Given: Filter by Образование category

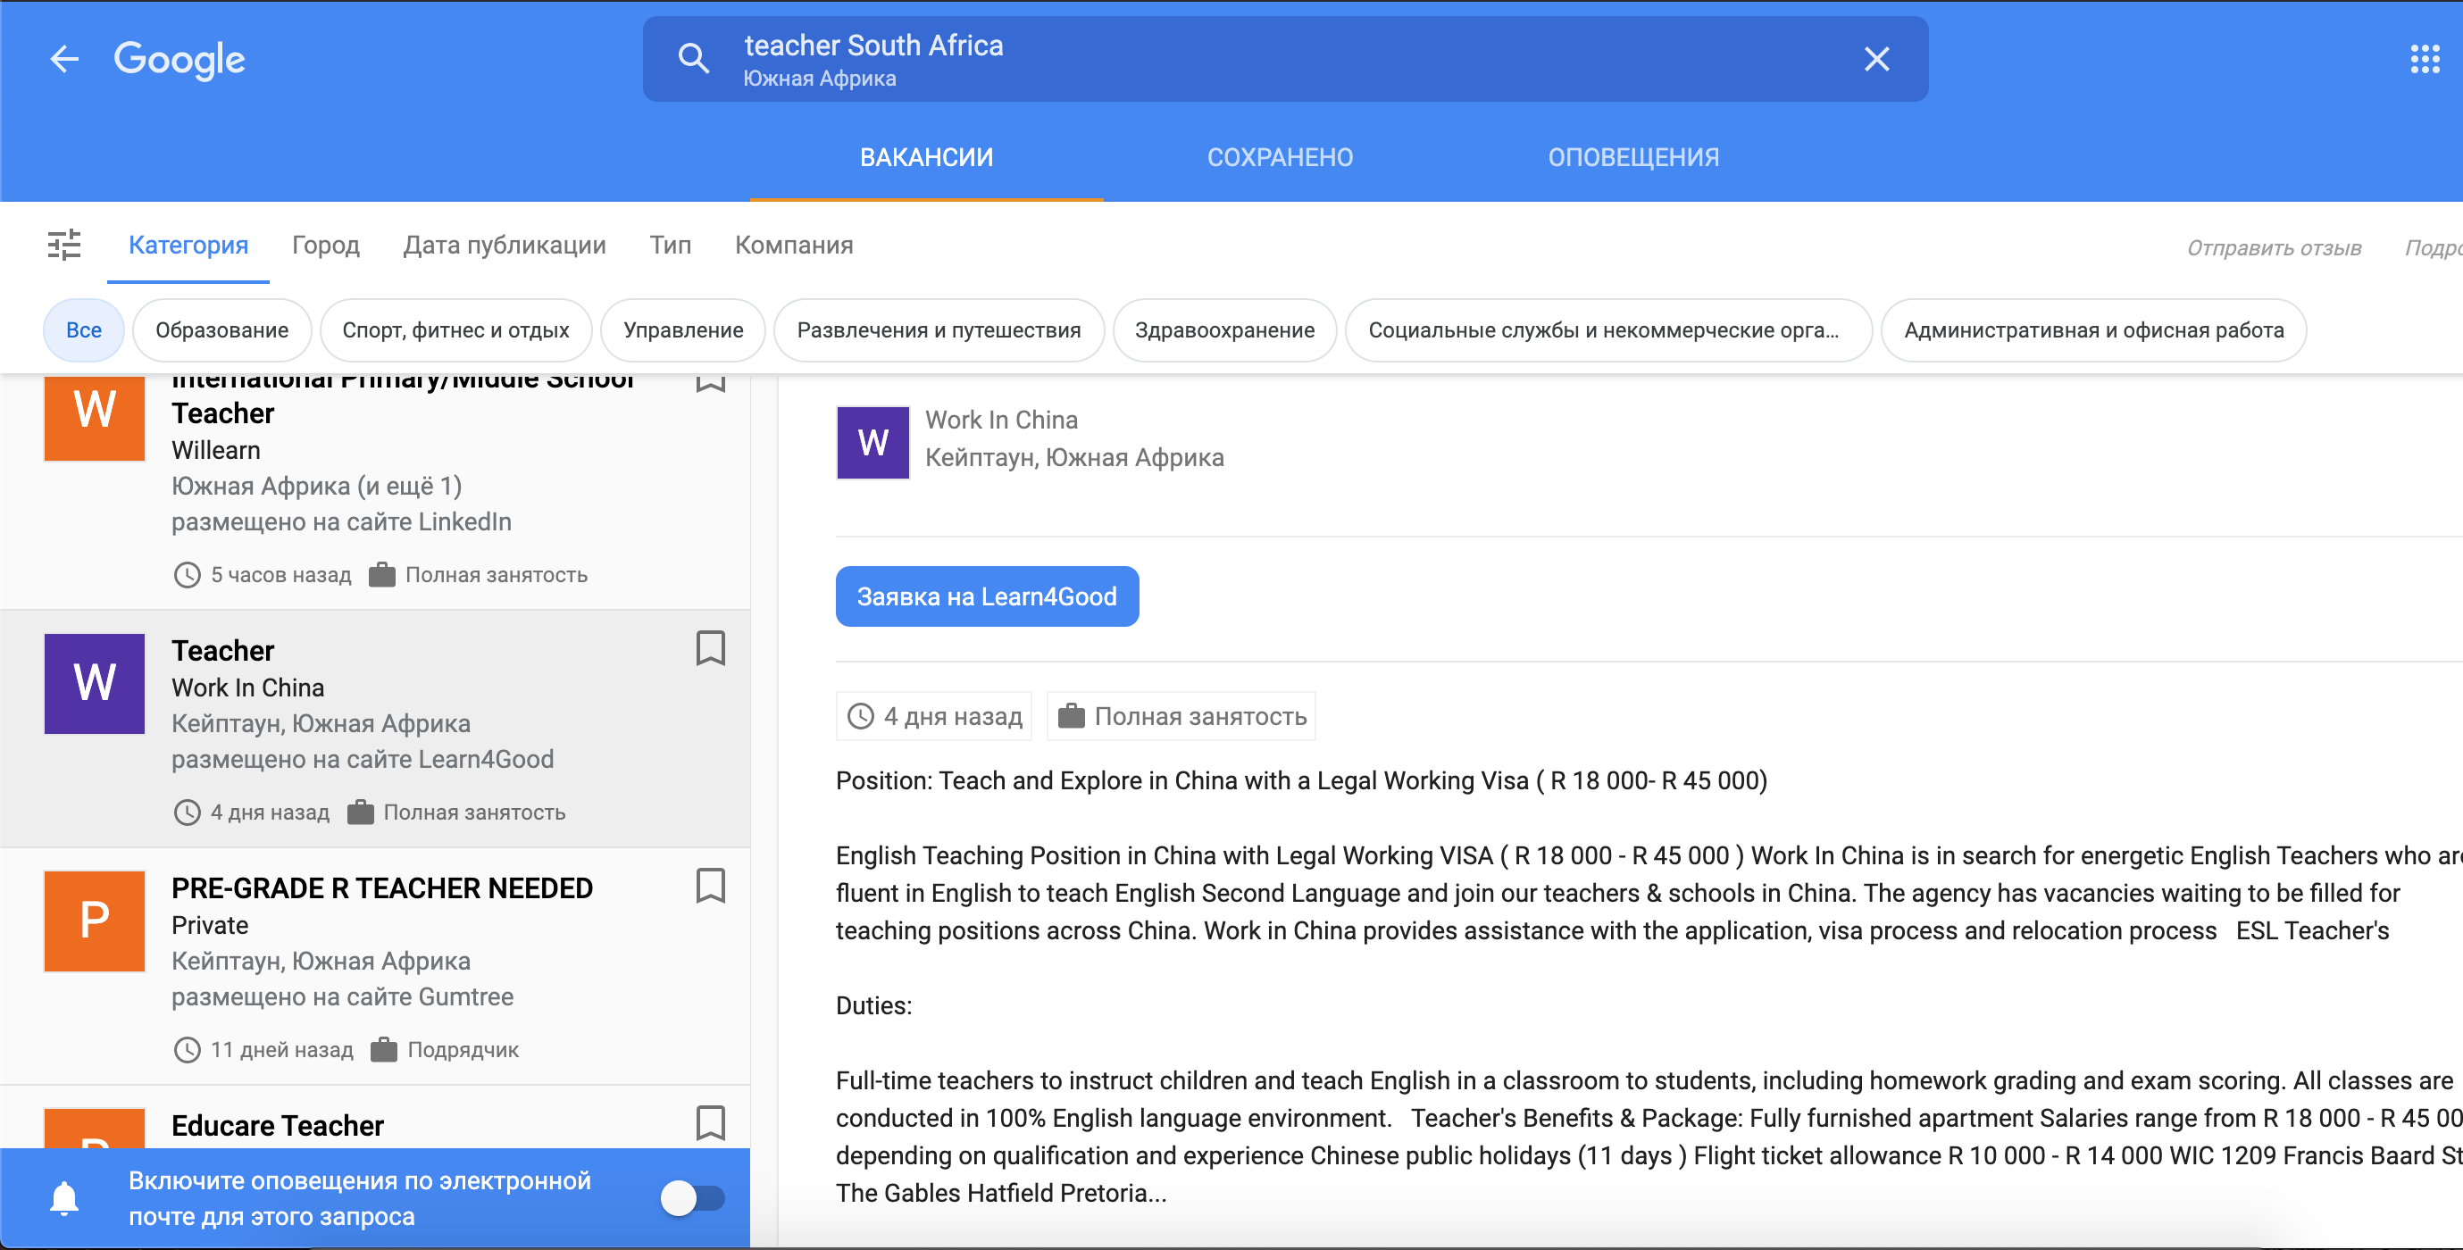Looking at the screenshot, I should pyautogui.click(x=221, y=329).
